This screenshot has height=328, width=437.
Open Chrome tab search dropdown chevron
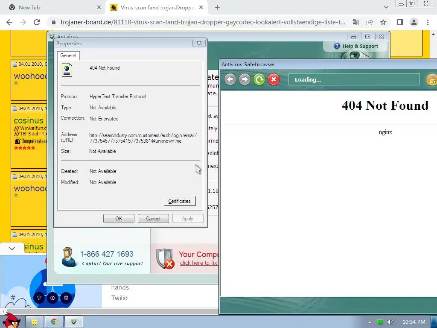point(386,8)
